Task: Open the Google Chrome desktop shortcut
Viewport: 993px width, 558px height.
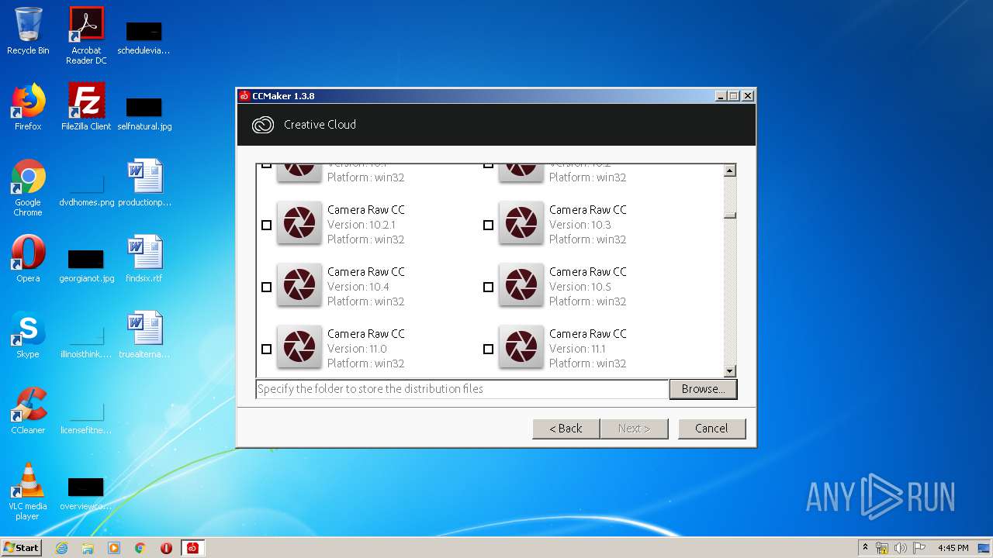Action: [28, 188]
